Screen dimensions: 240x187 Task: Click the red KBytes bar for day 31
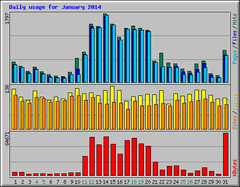point(225,154)
